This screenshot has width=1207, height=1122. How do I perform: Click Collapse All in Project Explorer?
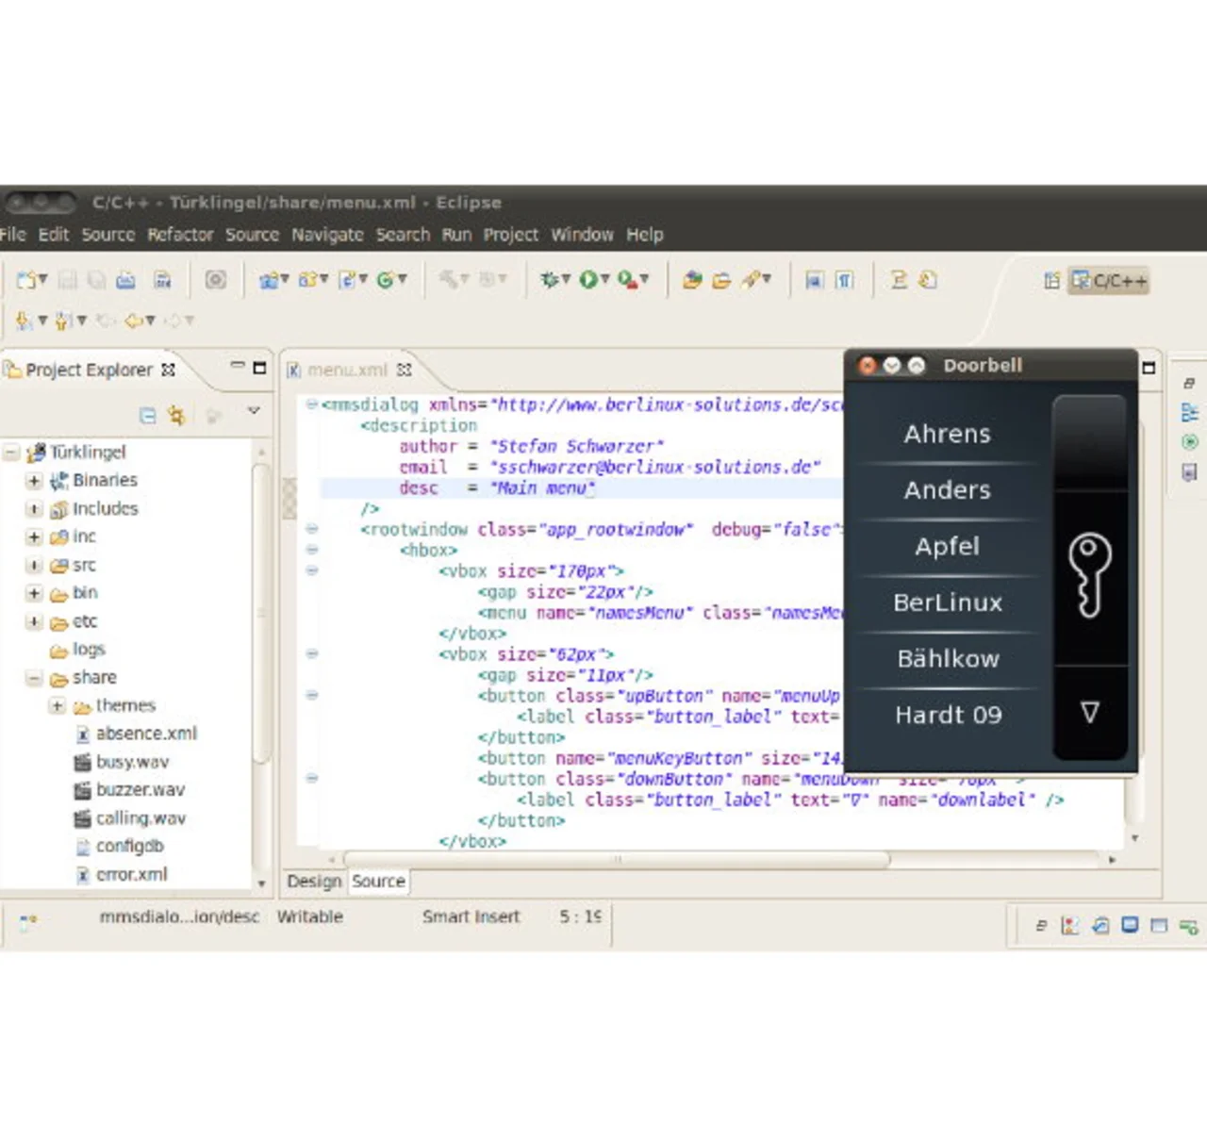click(x=148, y=416)
